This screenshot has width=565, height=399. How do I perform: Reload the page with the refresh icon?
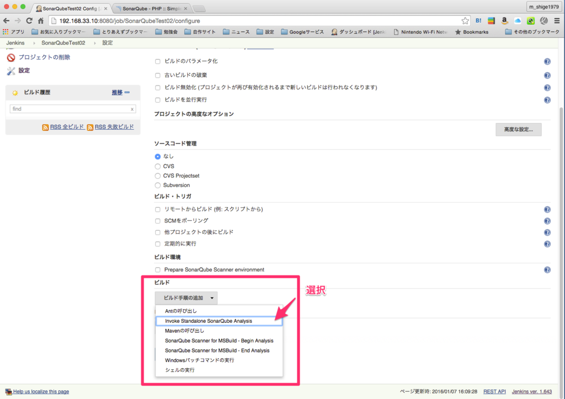pyautogui.click(x=29, y=21)
